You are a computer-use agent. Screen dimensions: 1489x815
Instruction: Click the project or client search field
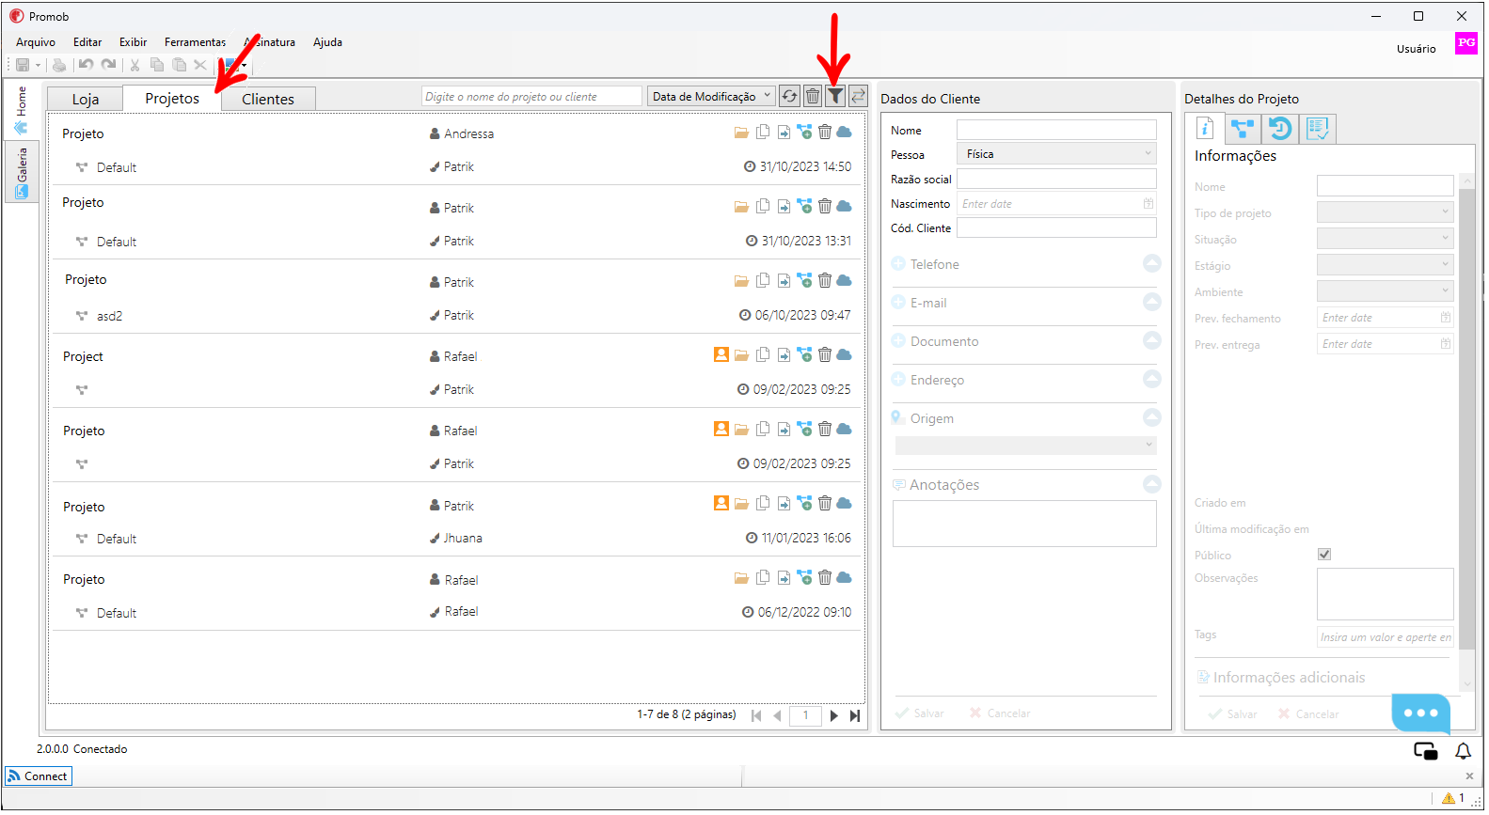531,96
